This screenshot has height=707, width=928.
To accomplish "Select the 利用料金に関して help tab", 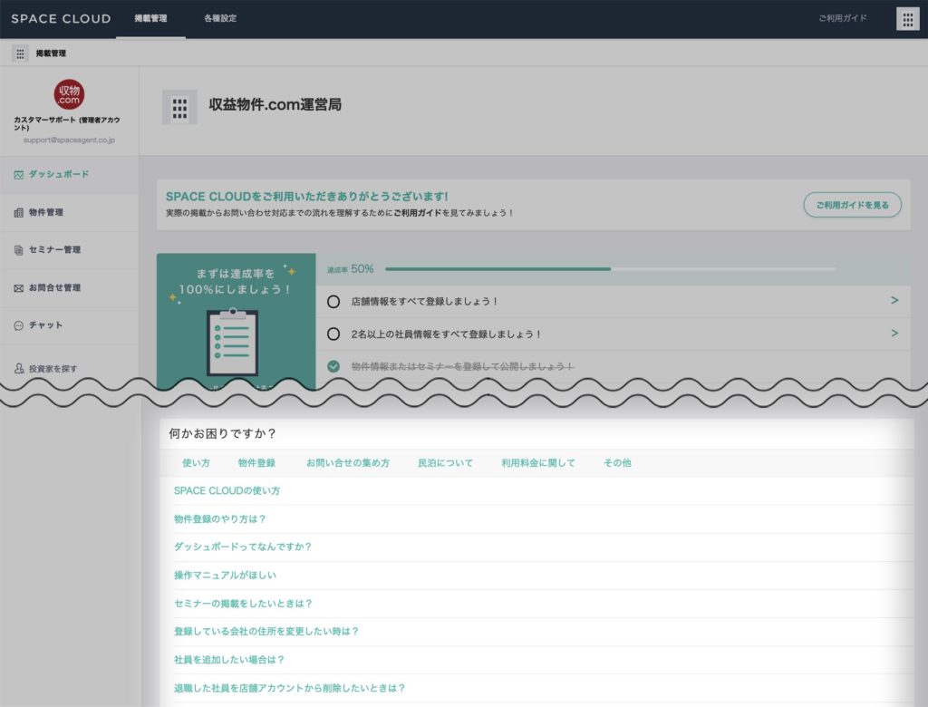I will click(x=538, y=463).
